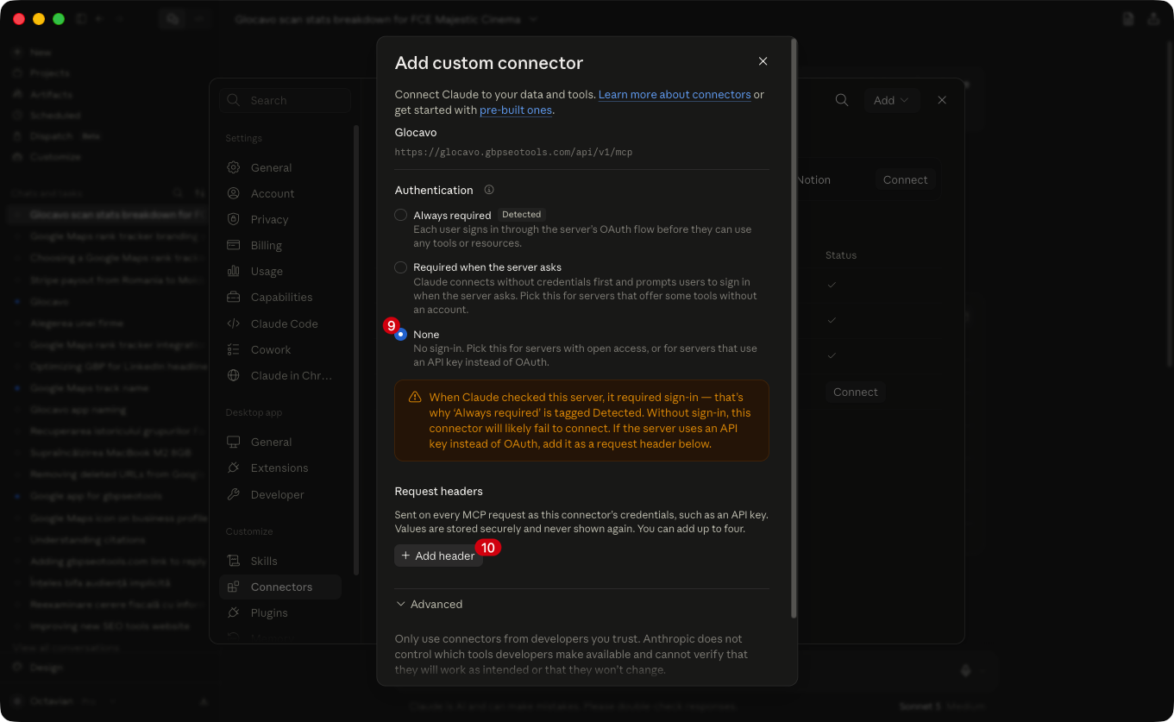Open the Connectors section in Settings
This screenshot has width=1174, height=722.
click(280, 587)
